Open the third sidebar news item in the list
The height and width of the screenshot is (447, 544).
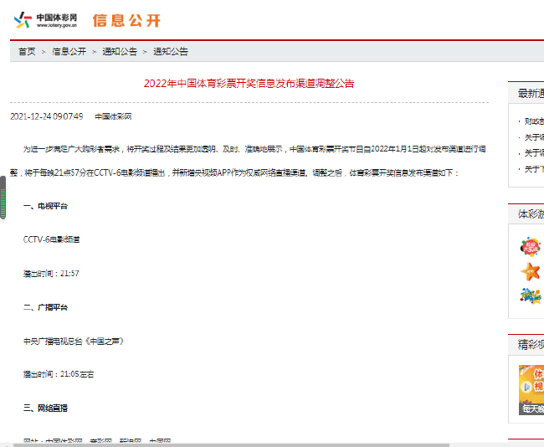pos(532,153)
